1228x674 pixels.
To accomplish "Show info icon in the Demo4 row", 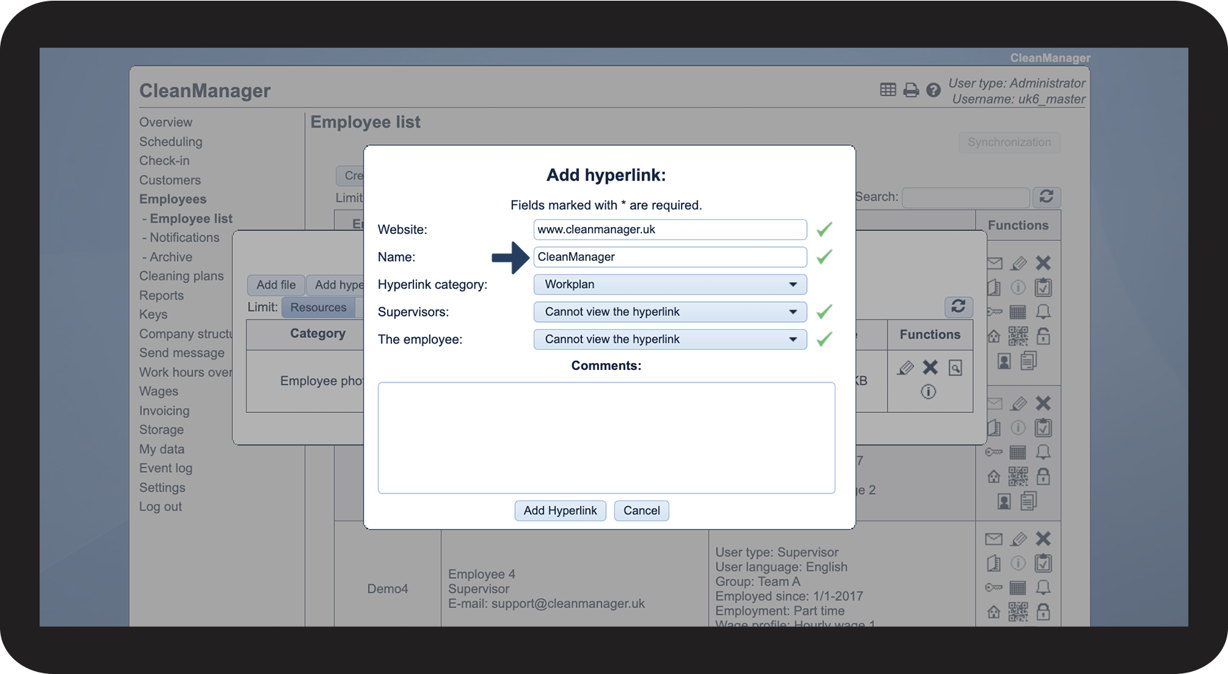I will [x=1018, y=563].
